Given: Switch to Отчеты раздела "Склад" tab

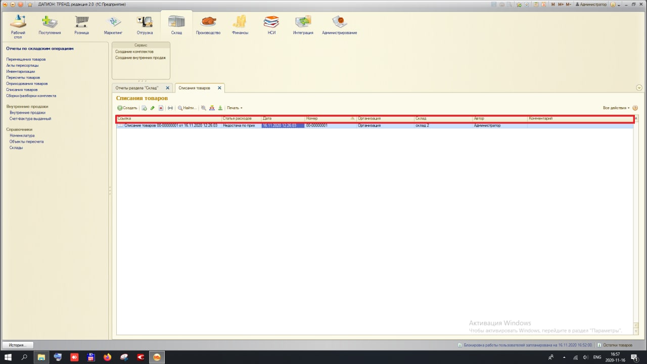Looking at the screenshot, I should 137,88.
